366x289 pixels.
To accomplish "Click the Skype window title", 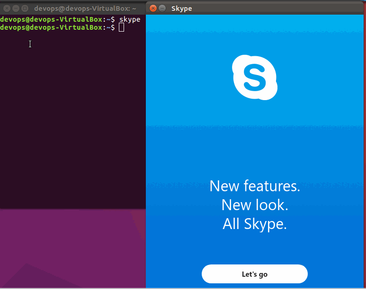I will click(x=182, y=8).
